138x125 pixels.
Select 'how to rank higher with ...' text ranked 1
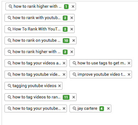coord(38,6)
